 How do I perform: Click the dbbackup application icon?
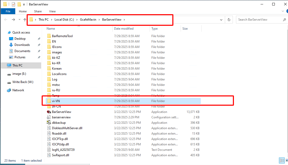click(49, 123)
